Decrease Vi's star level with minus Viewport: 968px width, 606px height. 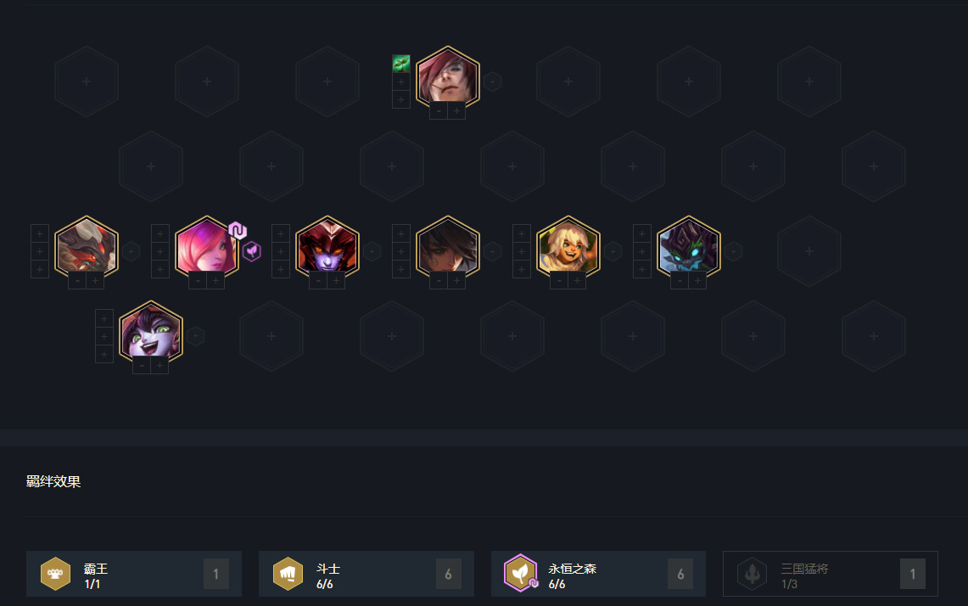[x=198, y=281]
